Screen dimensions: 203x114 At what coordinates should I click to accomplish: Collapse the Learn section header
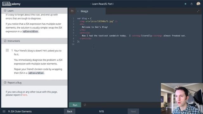click(x=34, y=10)
